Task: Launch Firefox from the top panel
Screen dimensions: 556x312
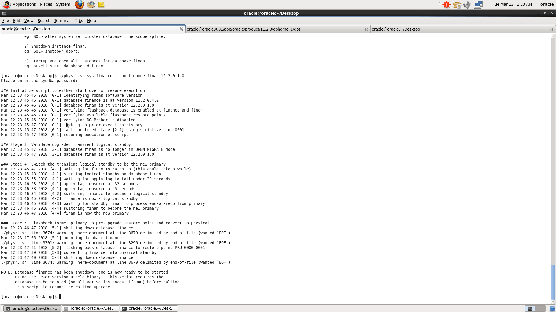Action: tap(79, 4)
